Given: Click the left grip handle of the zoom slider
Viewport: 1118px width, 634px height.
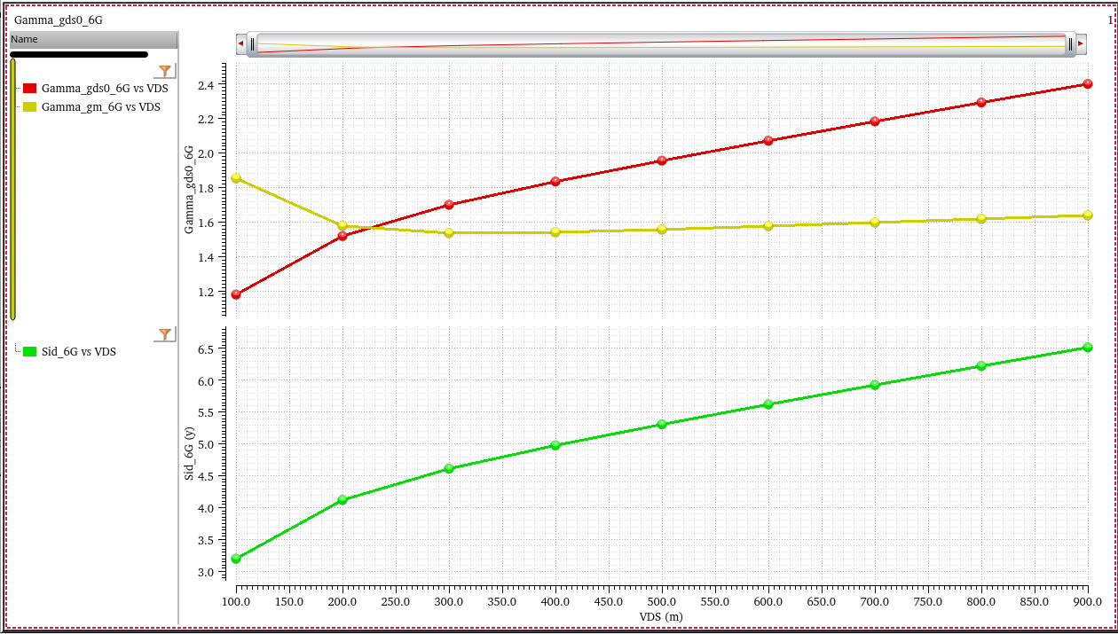Looking at the screenshot, I should [253, 43].
